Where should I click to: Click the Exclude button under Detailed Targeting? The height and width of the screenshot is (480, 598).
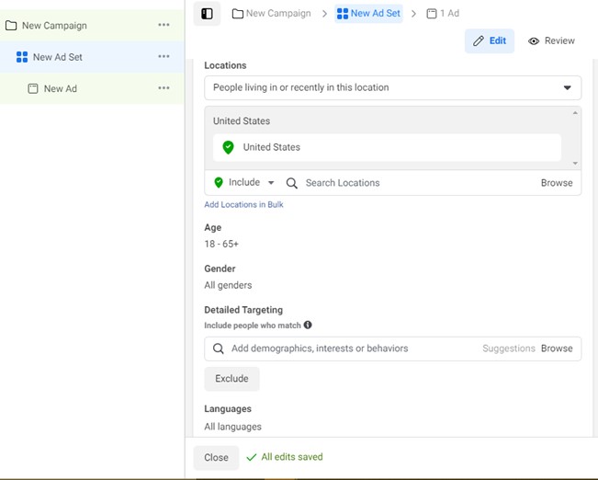click(231, 379)
